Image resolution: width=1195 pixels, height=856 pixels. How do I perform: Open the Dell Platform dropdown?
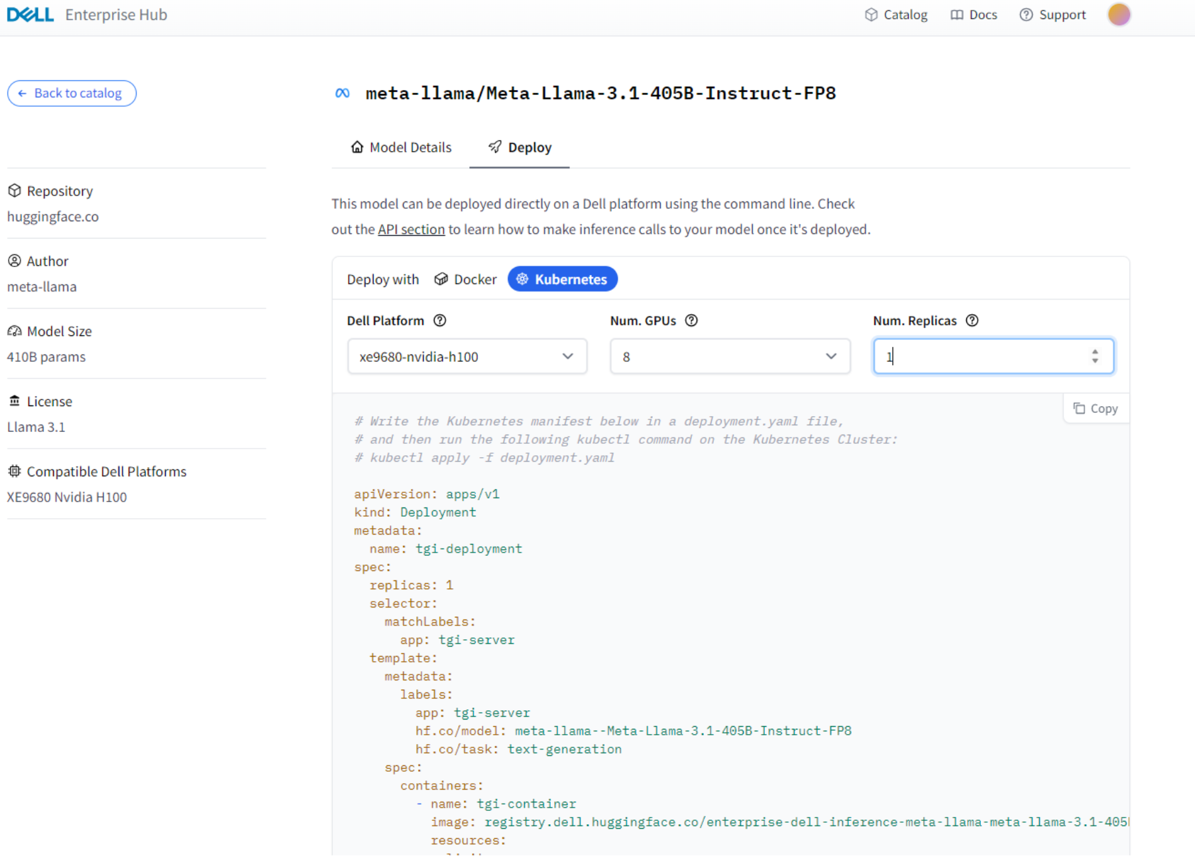click(467, 356)
